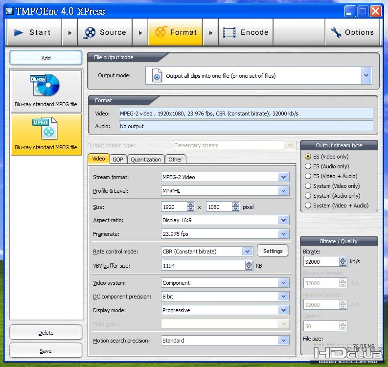
Task: Open the Options wrench button
Action: 352,33
